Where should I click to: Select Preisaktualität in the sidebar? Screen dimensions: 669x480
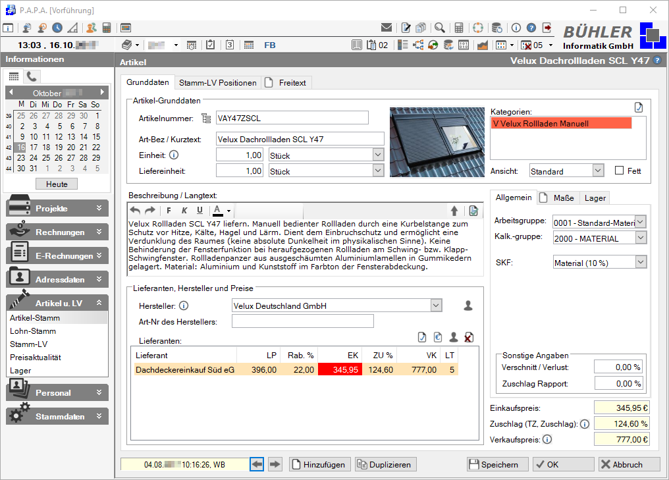[36, 358]
